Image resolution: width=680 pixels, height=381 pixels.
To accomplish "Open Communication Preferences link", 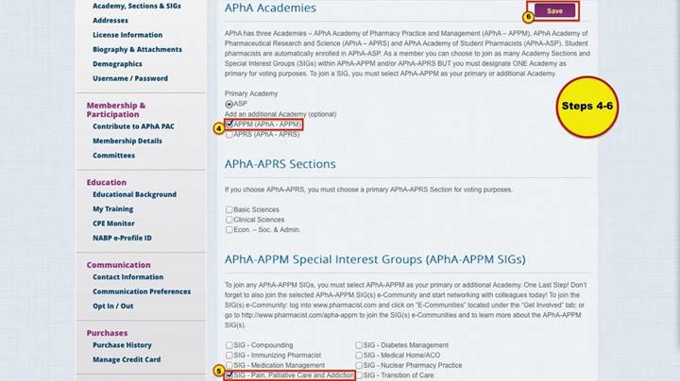I will pyautogui.click(x=142, y=291).
